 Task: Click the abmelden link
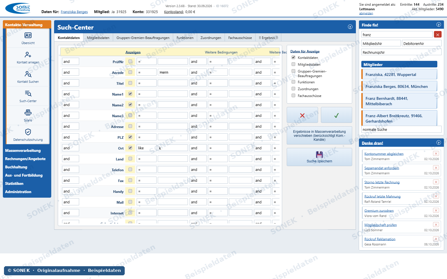366,13
